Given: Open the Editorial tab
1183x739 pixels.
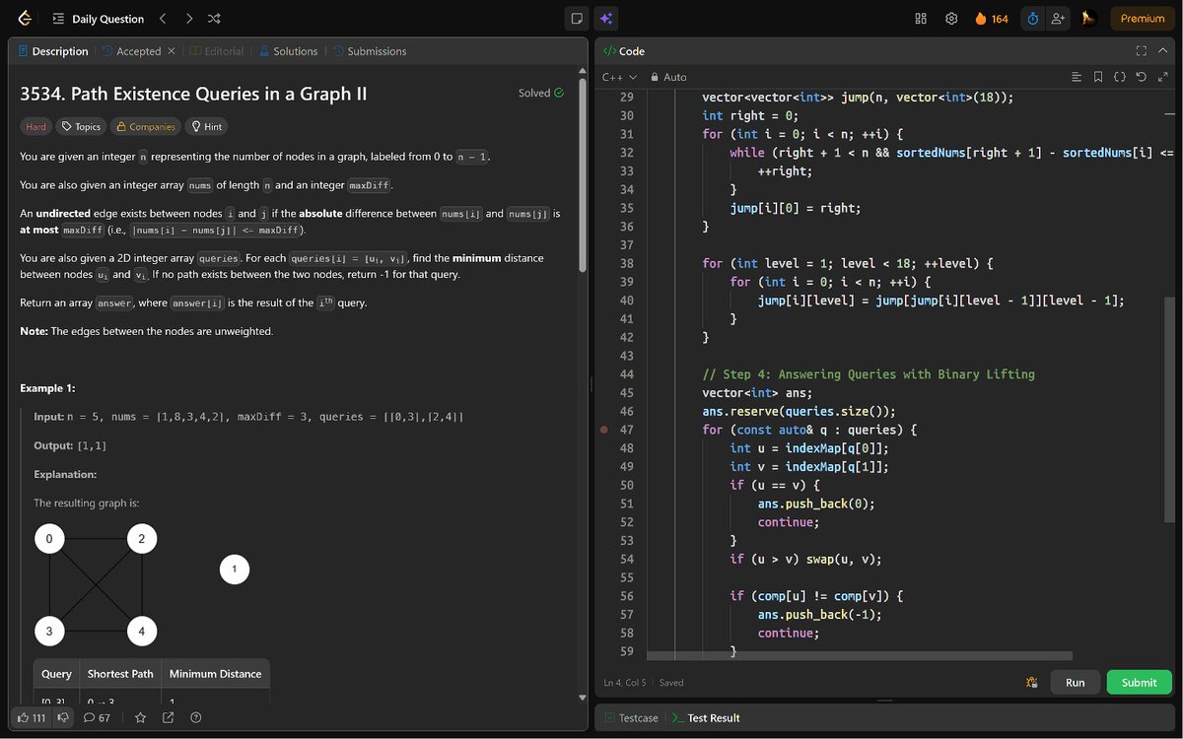Looking at the screenshot, I should click(x=216, y=51).
